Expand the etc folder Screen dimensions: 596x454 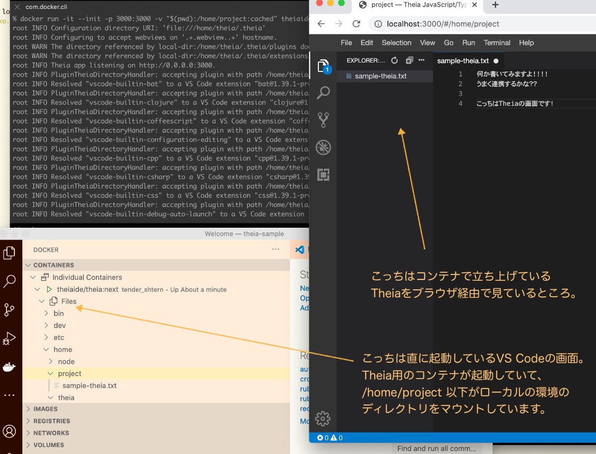[x=46, y=337]
